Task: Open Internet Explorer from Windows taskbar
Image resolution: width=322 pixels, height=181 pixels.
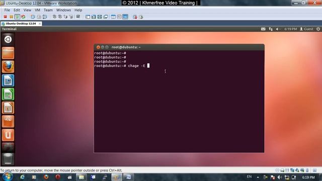Action: 22,177
